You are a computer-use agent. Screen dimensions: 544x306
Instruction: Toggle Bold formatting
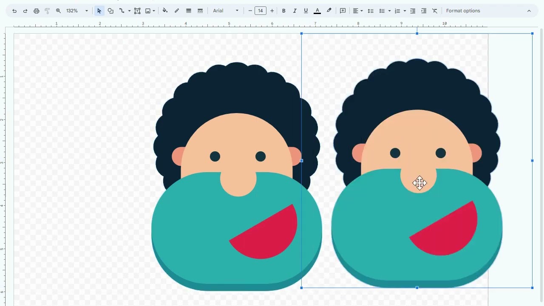[x=283, y=11]
